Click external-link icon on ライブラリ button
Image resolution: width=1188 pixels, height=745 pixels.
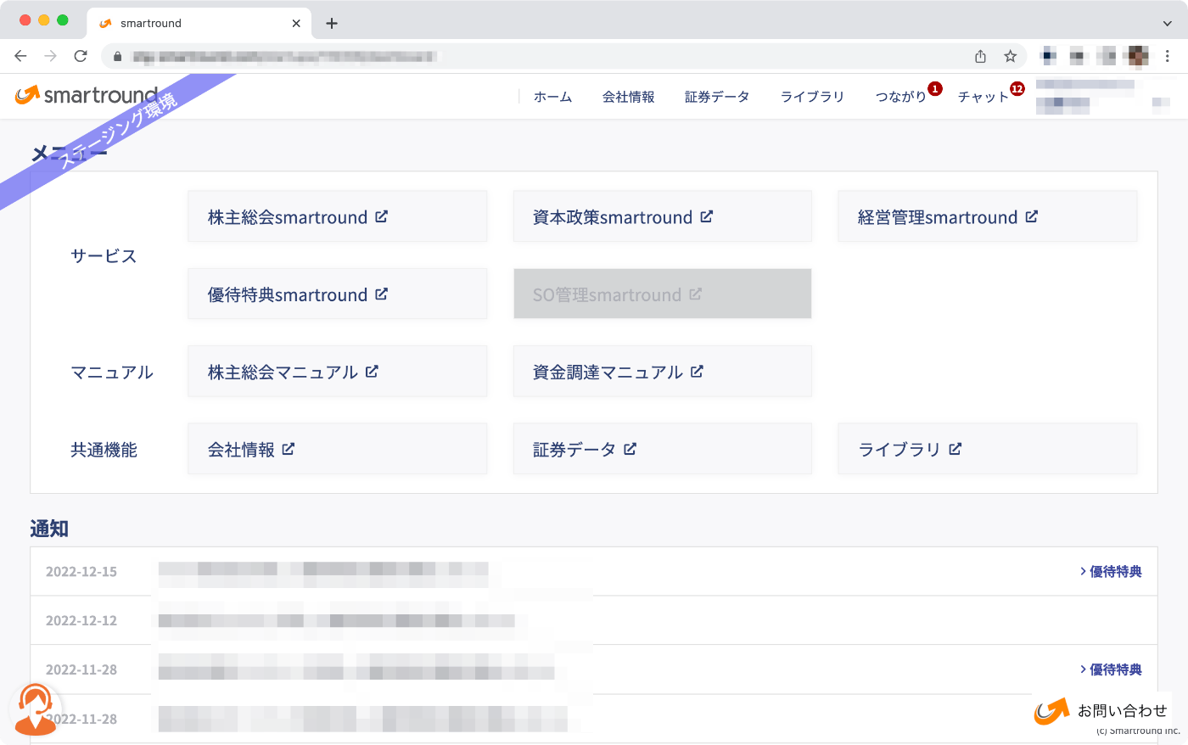pos(955,448)
